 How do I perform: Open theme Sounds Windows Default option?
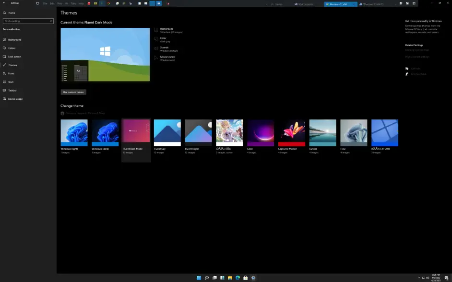166,49
